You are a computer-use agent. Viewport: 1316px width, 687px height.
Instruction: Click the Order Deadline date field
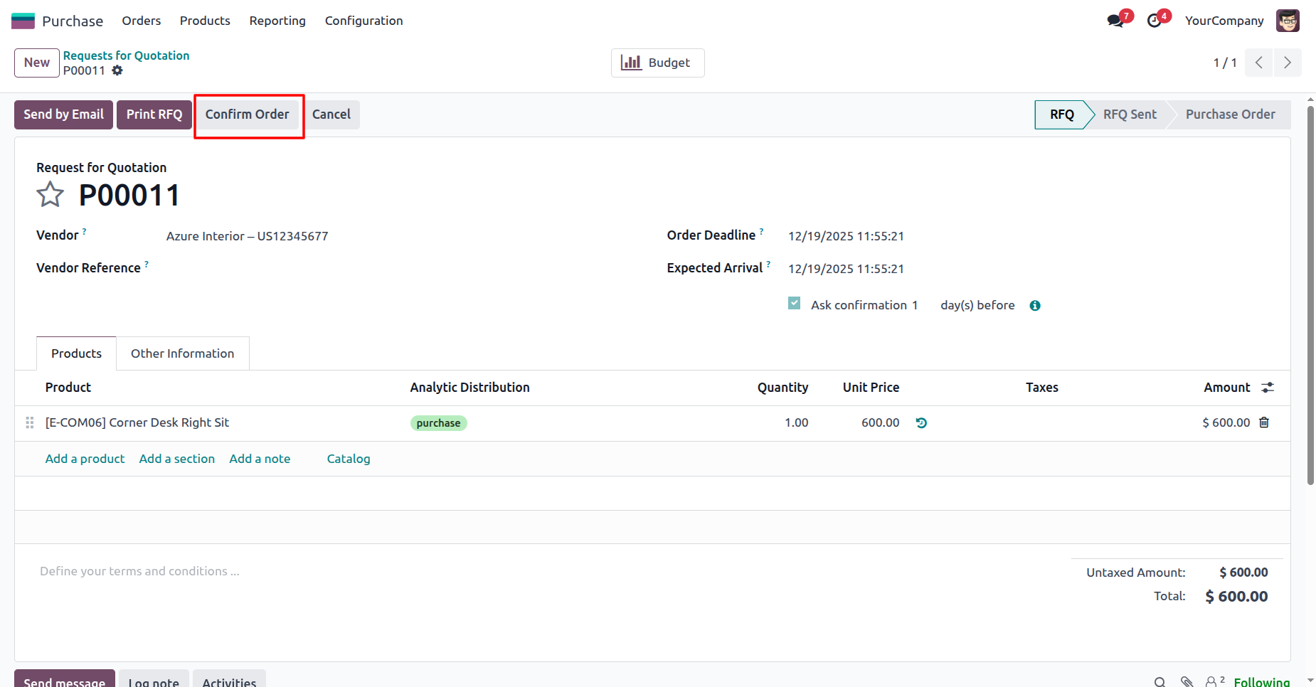(x=846, y=236)
